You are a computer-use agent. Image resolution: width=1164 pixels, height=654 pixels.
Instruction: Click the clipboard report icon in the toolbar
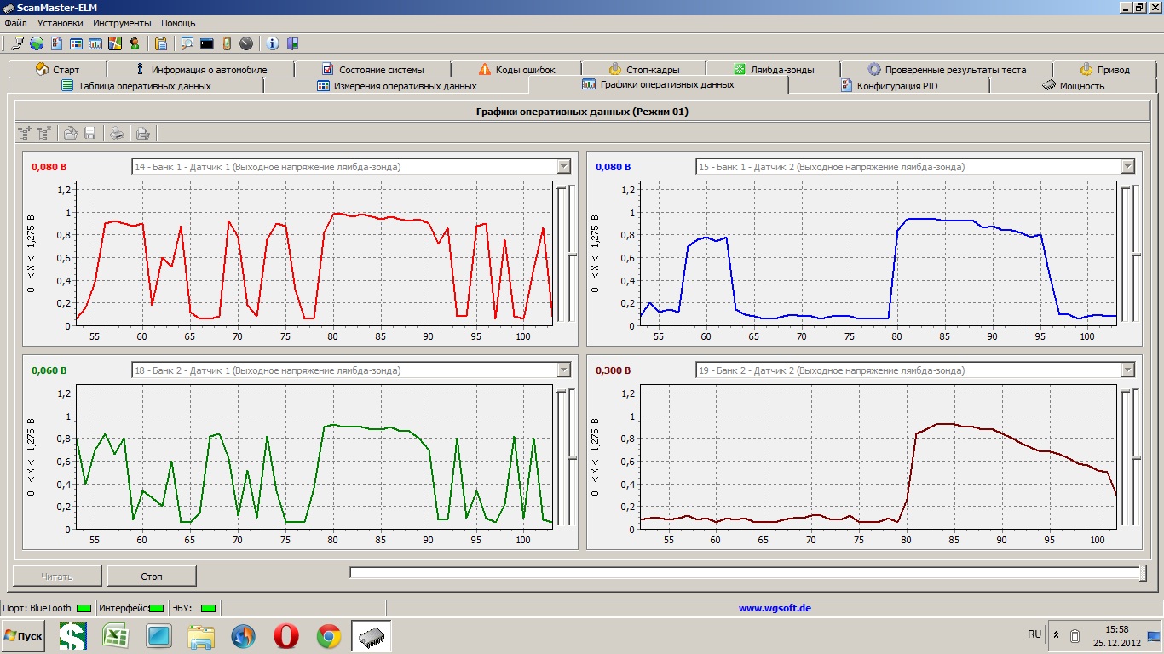[x=161, y=43]
